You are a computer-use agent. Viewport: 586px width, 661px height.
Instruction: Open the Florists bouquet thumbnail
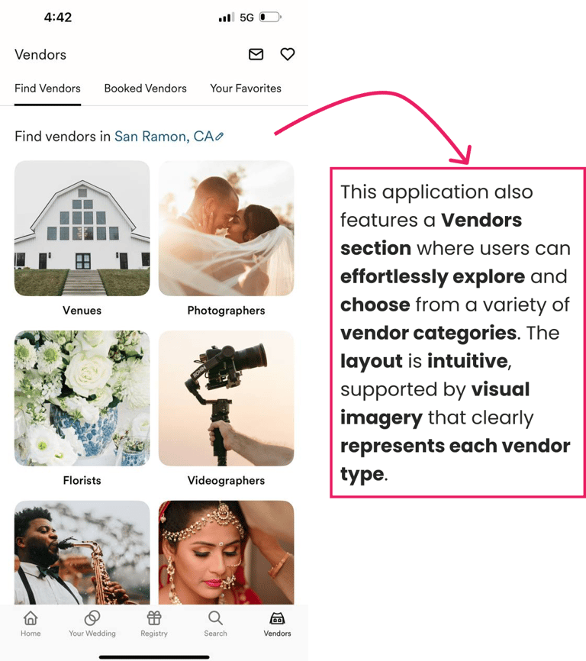click(x=82, y=398)
